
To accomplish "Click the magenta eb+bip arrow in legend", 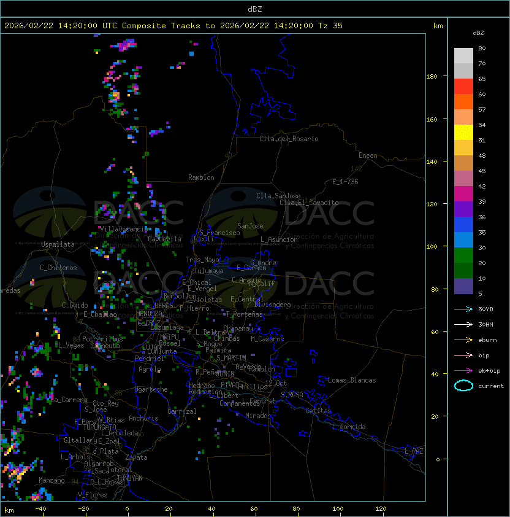I will pyautogui.click(x=463, y=371).
